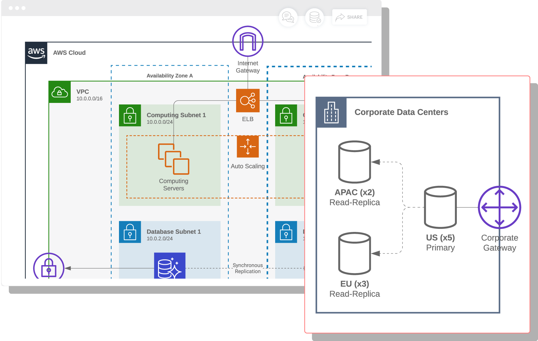Click the SHARE button

[x=350, y=17]
